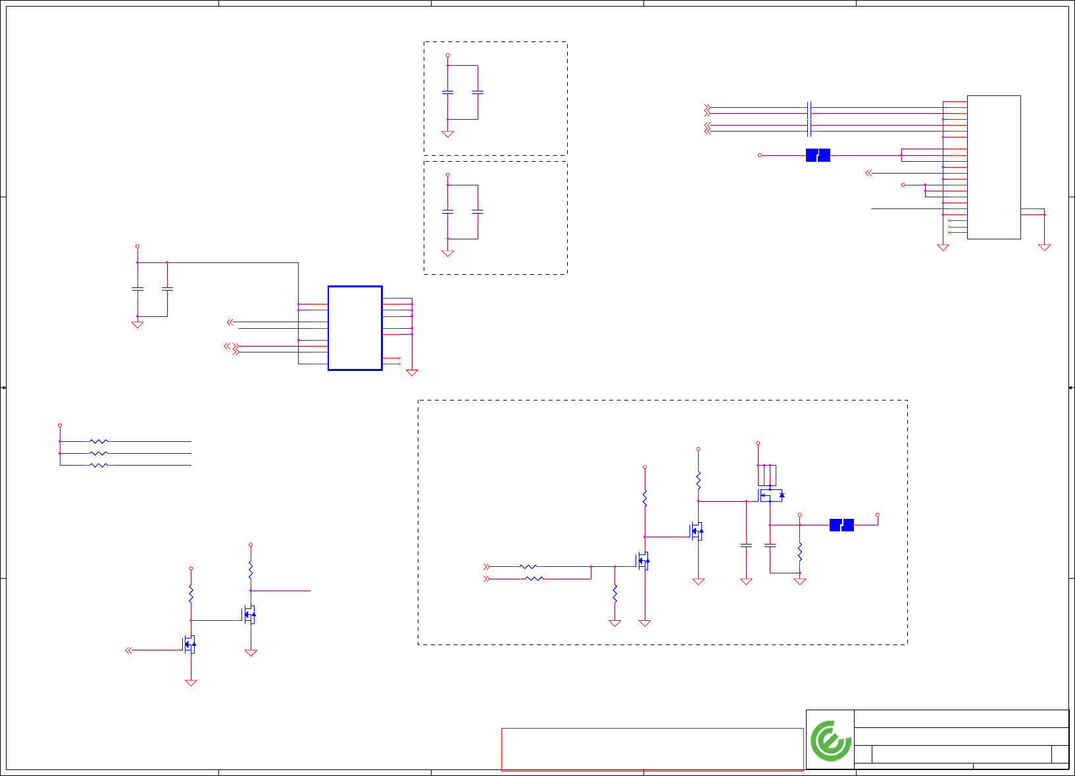Click the upper off-page input connector in large dashed box

click(487, 566)
